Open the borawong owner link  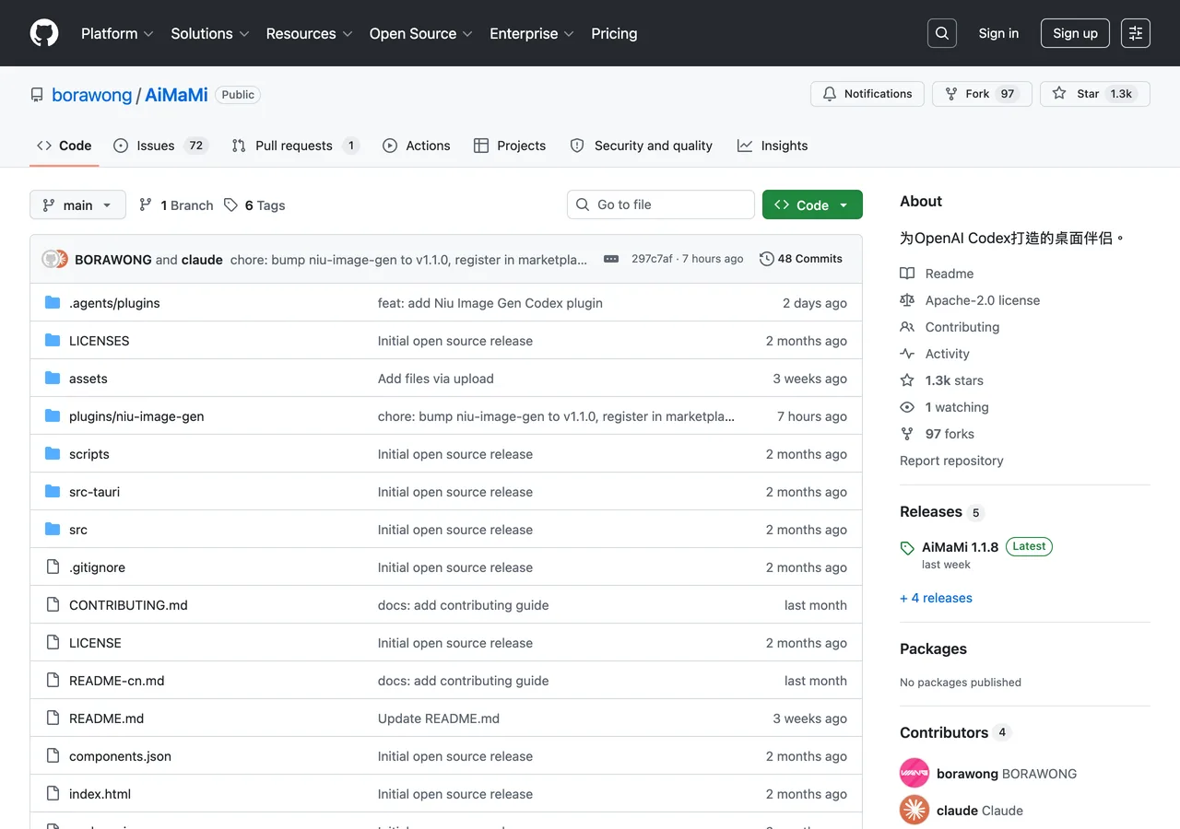click(92, 95)
